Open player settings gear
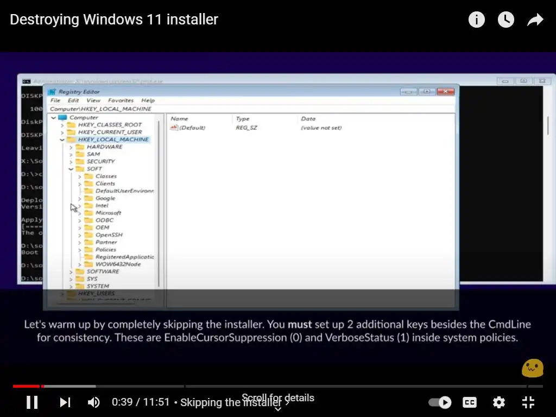This screenshot has height=417, width=556. [499, 402]
